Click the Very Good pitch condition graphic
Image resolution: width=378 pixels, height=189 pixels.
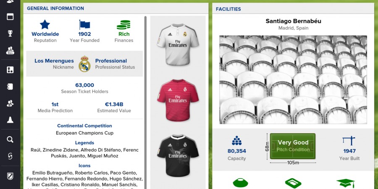tap(293, 146)
